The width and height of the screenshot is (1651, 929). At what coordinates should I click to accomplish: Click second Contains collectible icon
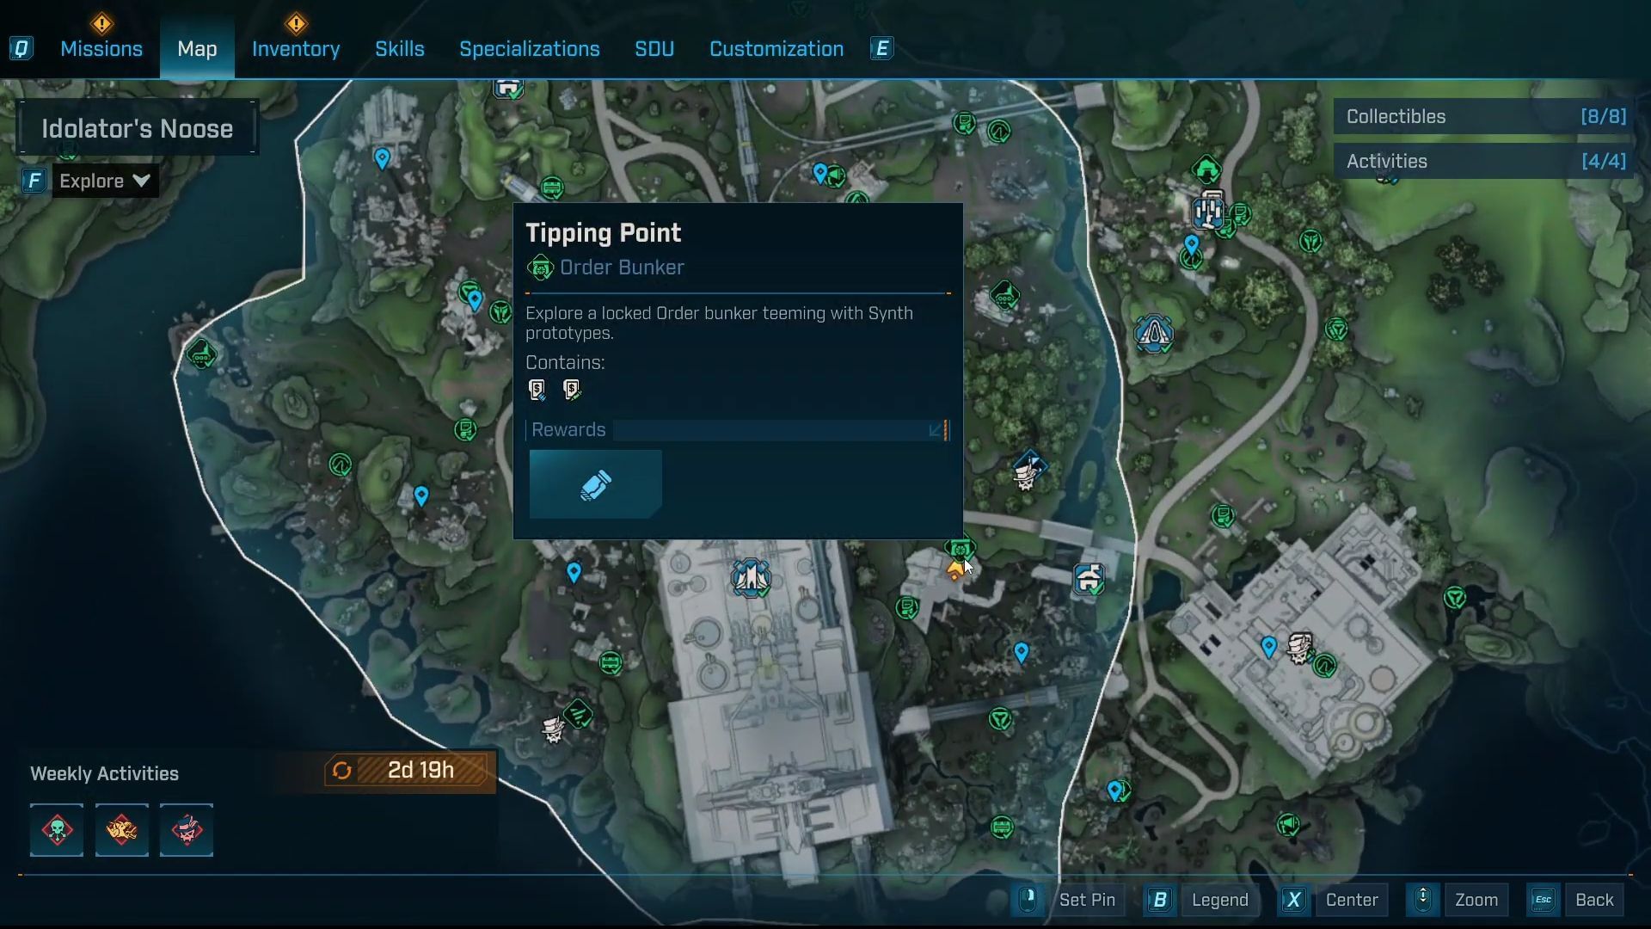(572, 391)
